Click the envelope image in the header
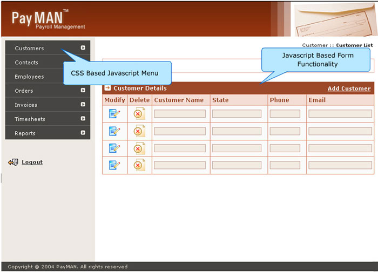The image size is (378, 272). 336,20
